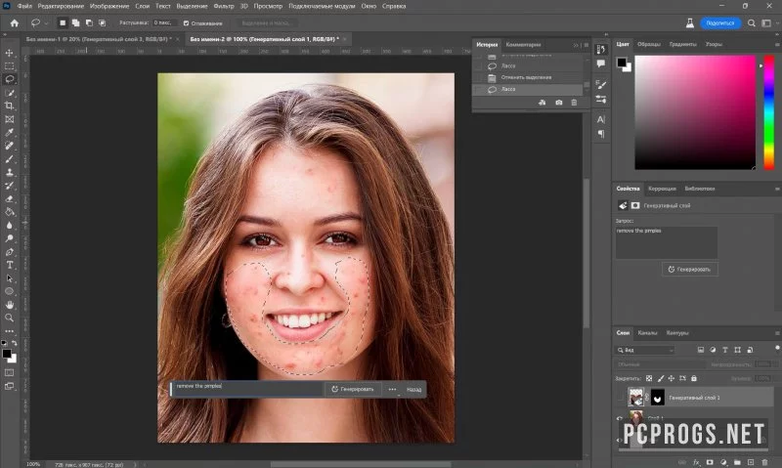
Task: Toggle the anti-aliasing checkbox in options bar
Action: [x=186, y=22]
